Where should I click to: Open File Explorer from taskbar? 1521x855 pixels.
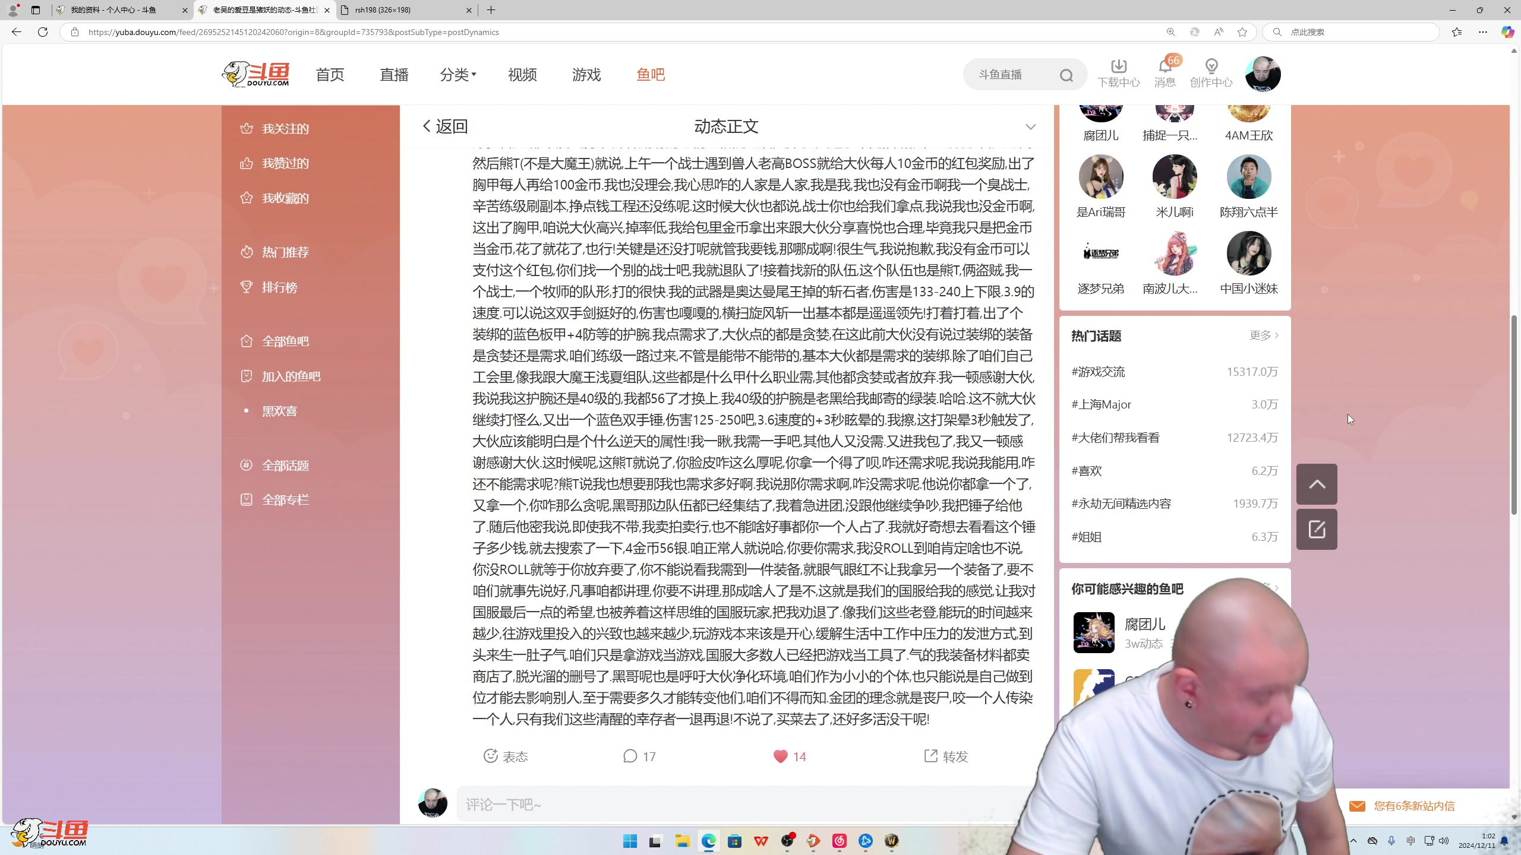682,841
